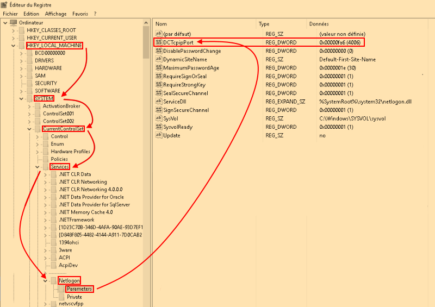Image resolution: width=435 pixels, height=307 pixels.
Task: Open the Fichier menu
Action: click(10, 14)
